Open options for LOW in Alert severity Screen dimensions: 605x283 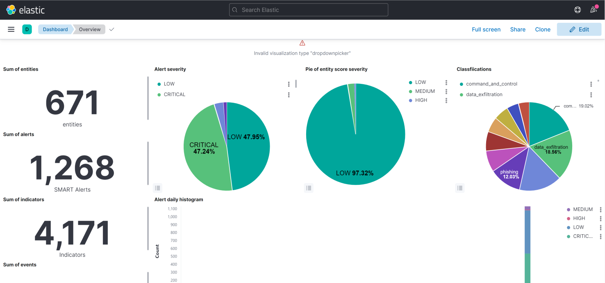coord(289,84)
